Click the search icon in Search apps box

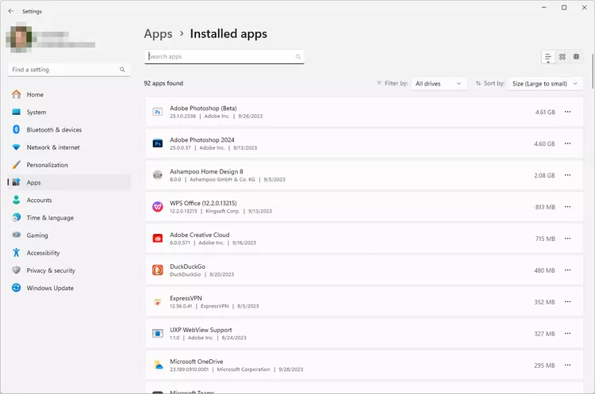pos(297,56)
